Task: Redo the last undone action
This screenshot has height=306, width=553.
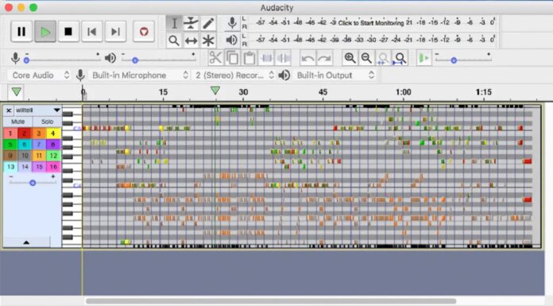Action: click(x=324, y=58)
